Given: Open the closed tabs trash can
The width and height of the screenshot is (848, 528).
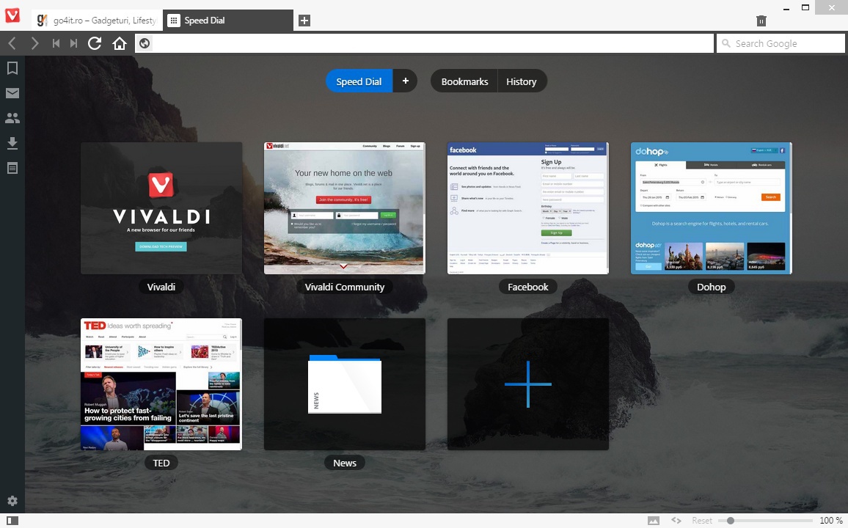Looking at the screenshot, I should 761,21.
